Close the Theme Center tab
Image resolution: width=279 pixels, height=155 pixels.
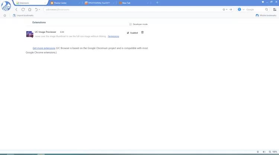click(x=79, y=3)
